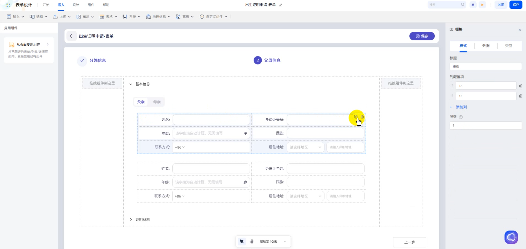Open the zoom level dropdown
This screenshot has width=526, height=249.
[285, 242]
